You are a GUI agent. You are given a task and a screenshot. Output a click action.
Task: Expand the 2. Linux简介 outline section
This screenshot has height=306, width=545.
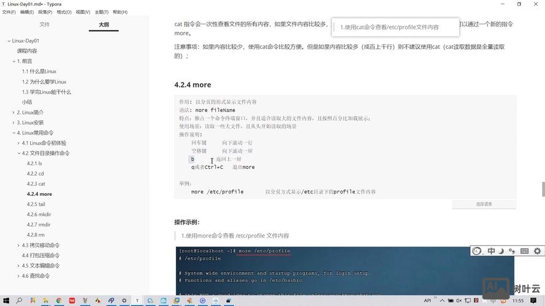click(x=14, y=113)
